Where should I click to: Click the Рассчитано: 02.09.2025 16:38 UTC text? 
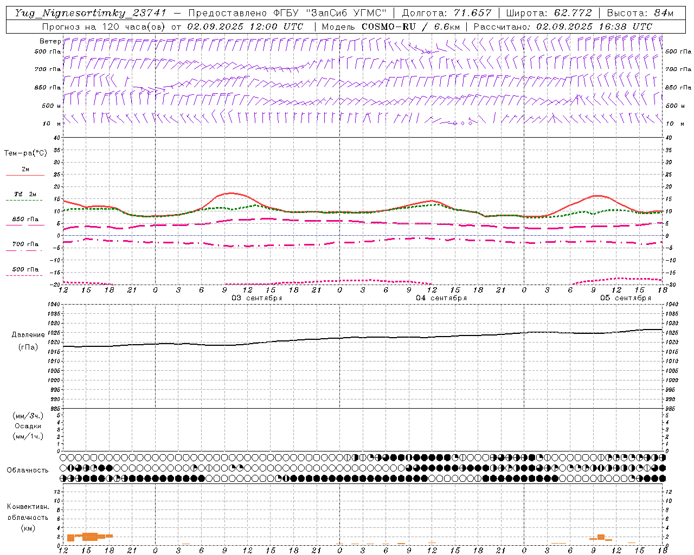point(563,27)
